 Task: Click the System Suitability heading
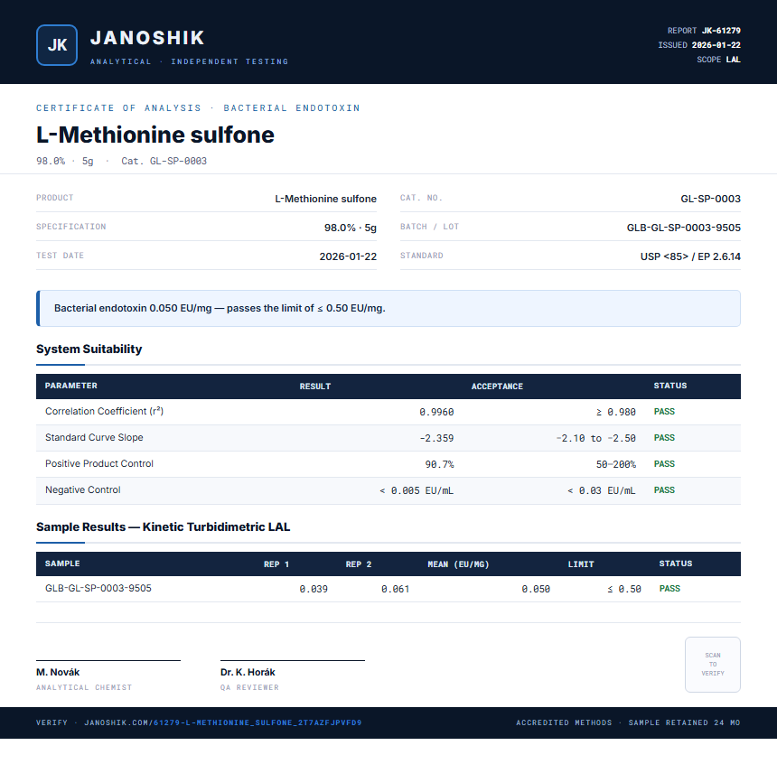tap(89, 349)
